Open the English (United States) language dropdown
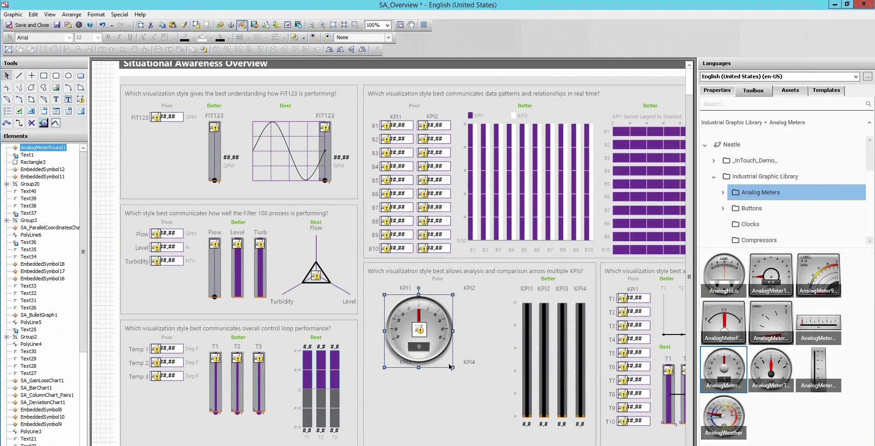The image size is (875, 446). click(855, 76)
